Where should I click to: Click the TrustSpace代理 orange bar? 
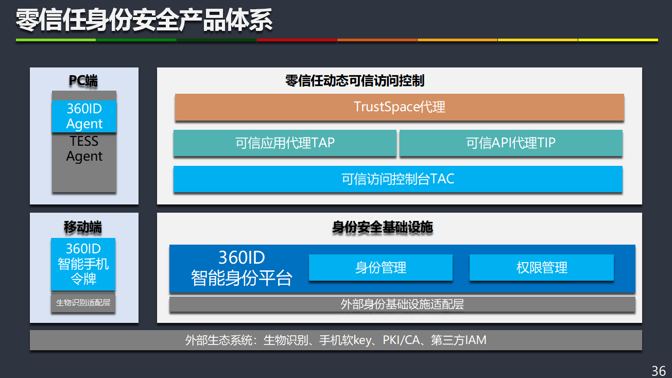point(399,107)
